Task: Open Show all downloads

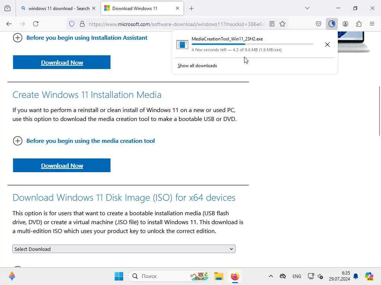Action: pyautogui.click(x=197, y=66)
